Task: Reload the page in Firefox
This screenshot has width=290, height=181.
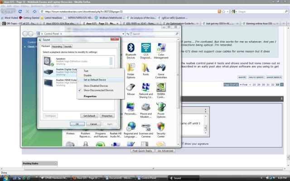Action: (20, 11)
